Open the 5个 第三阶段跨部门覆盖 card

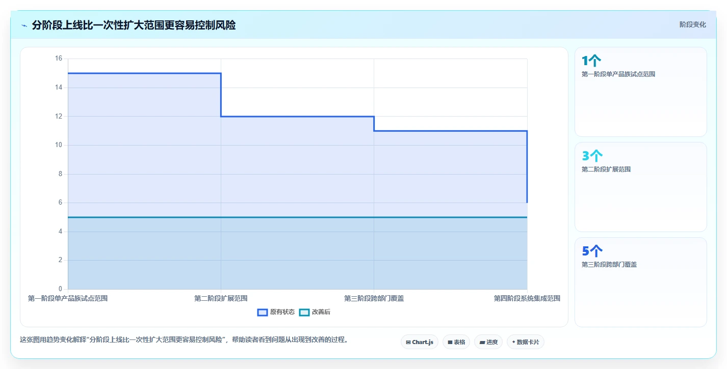(x=641, y=282)
